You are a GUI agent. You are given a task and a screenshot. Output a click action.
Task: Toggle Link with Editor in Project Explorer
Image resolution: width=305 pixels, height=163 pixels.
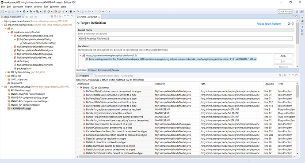pos(55,16)
